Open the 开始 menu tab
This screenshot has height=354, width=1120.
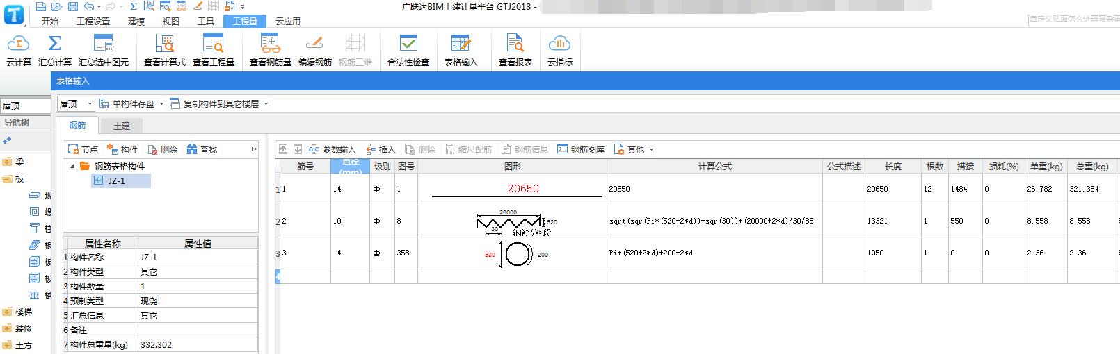point(50,21)
